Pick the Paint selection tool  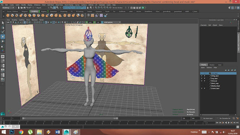click(3, 32)
